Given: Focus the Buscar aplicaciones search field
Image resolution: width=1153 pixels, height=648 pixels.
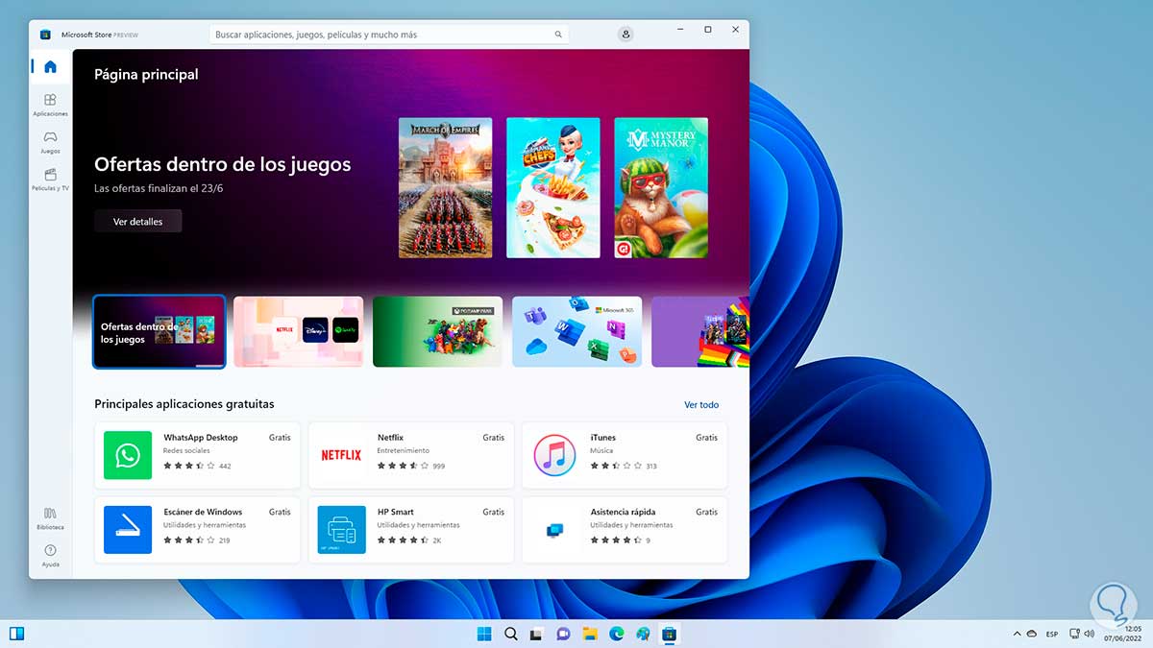Looking at the screenshot, I should pyautogui.click(x=389, y=35).
